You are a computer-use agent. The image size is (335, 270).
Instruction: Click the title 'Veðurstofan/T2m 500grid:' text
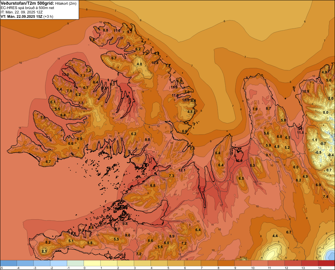[x=27, y=3]
